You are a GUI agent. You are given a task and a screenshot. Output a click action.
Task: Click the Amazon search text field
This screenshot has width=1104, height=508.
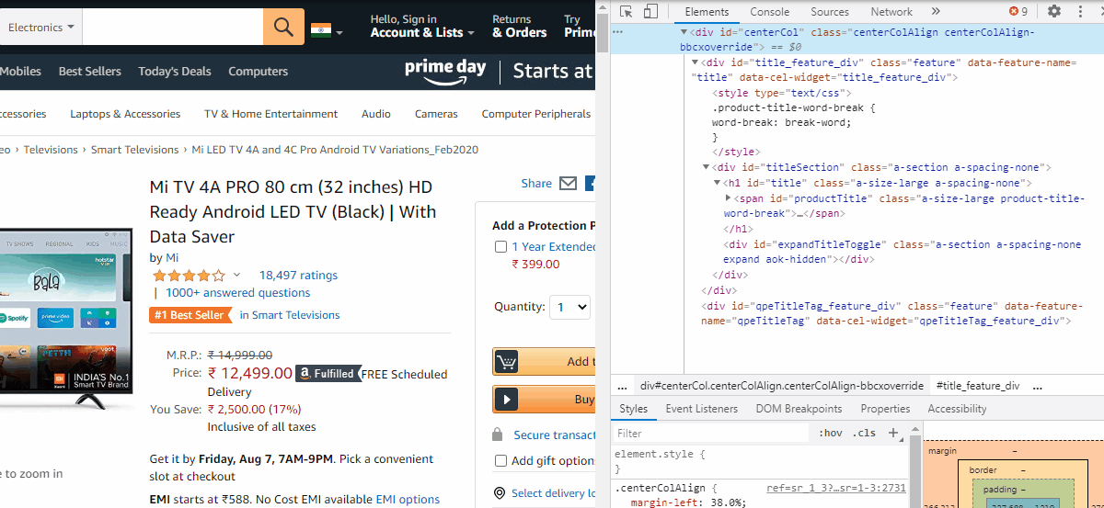click(x=172, y=27)
